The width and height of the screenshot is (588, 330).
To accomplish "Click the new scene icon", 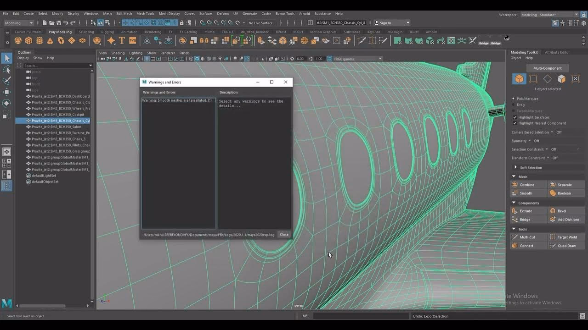I will point(45,23).
